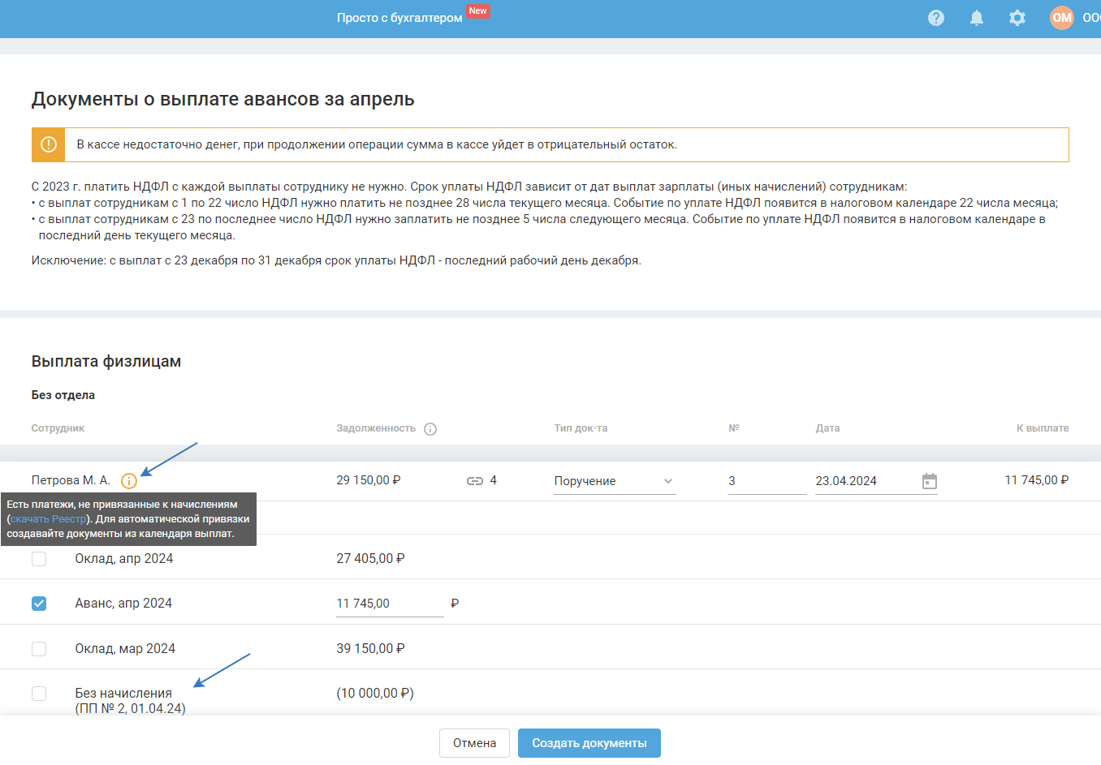
Task: Open the help question mark icon
Action: tap(936, 18)
